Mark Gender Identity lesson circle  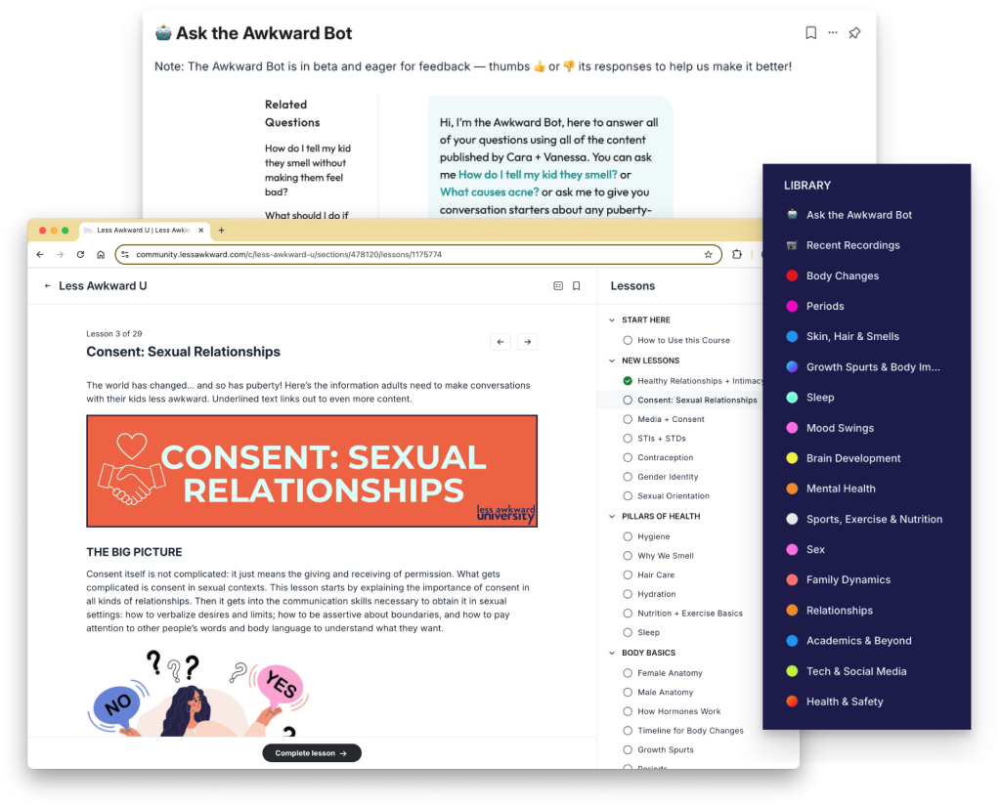(x=628, y=477)
